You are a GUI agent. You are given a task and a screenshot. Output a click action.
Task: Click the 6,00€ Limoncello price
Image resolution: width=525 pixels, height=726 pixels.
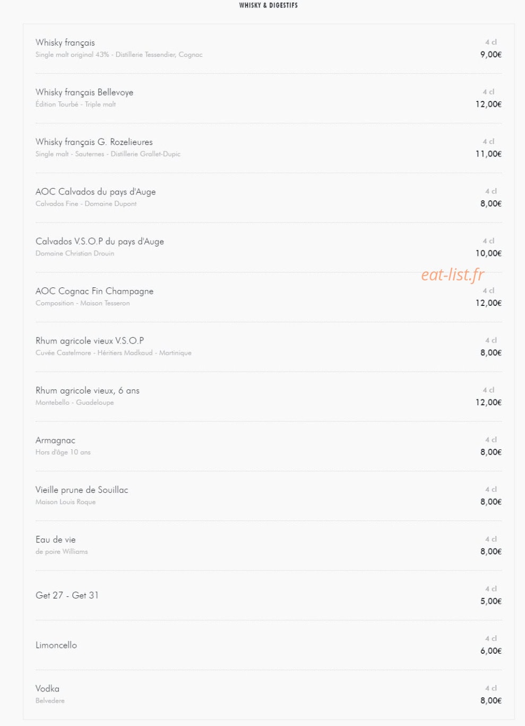(x=491, y=651)
